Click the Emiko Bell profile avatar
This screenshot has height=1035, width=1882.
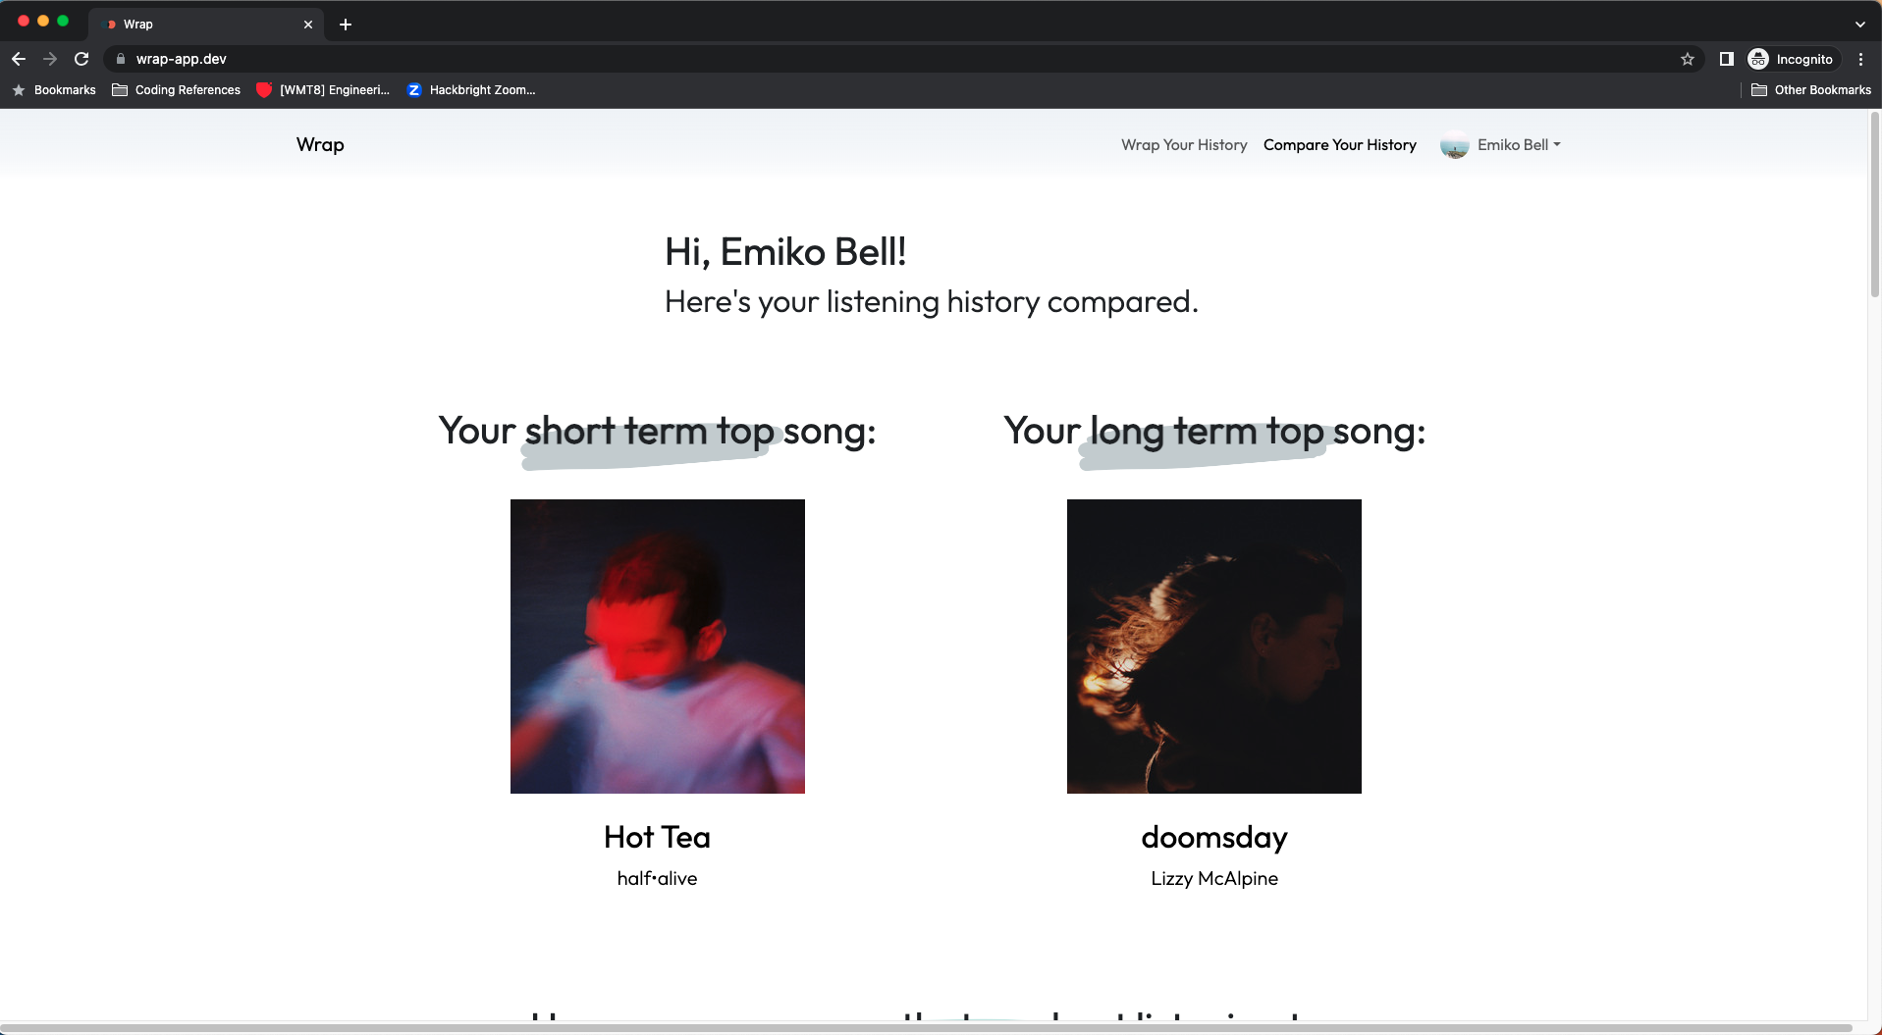[1454, 145]
